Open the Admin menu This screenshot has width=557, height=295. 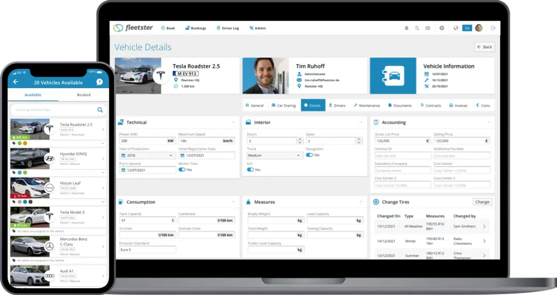258,28
